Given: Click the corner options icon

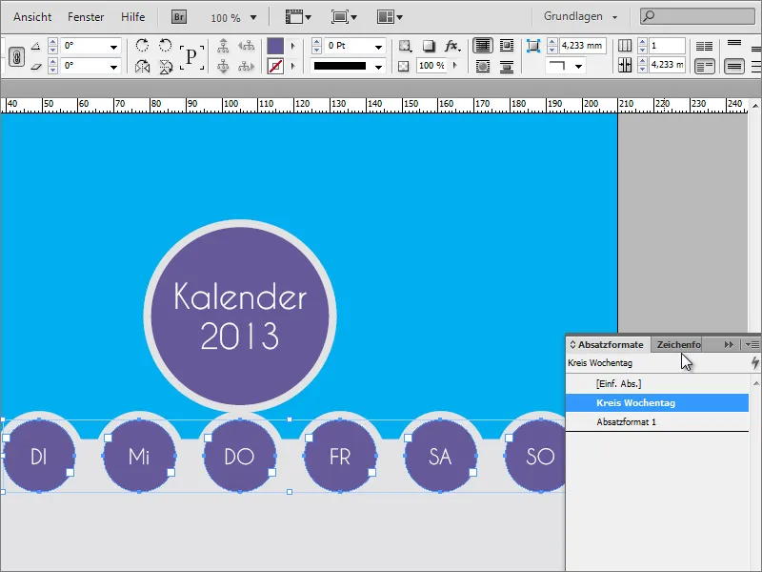Looking at the screenshot, I should 533,46.
